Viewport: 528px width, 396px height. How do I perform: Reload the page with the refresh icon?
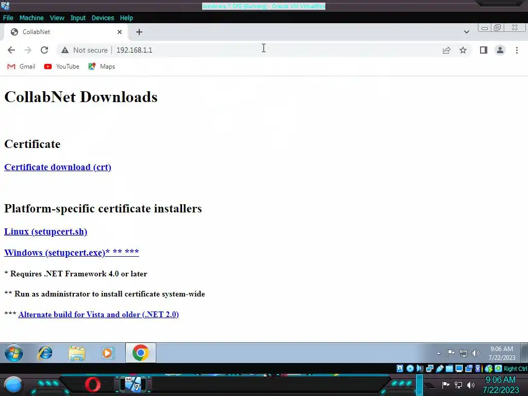(x=44, y=50)
